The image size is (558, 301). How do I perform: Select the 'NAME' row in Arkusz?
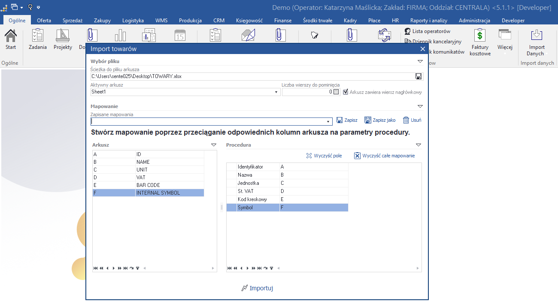click(x=149, y=162)
